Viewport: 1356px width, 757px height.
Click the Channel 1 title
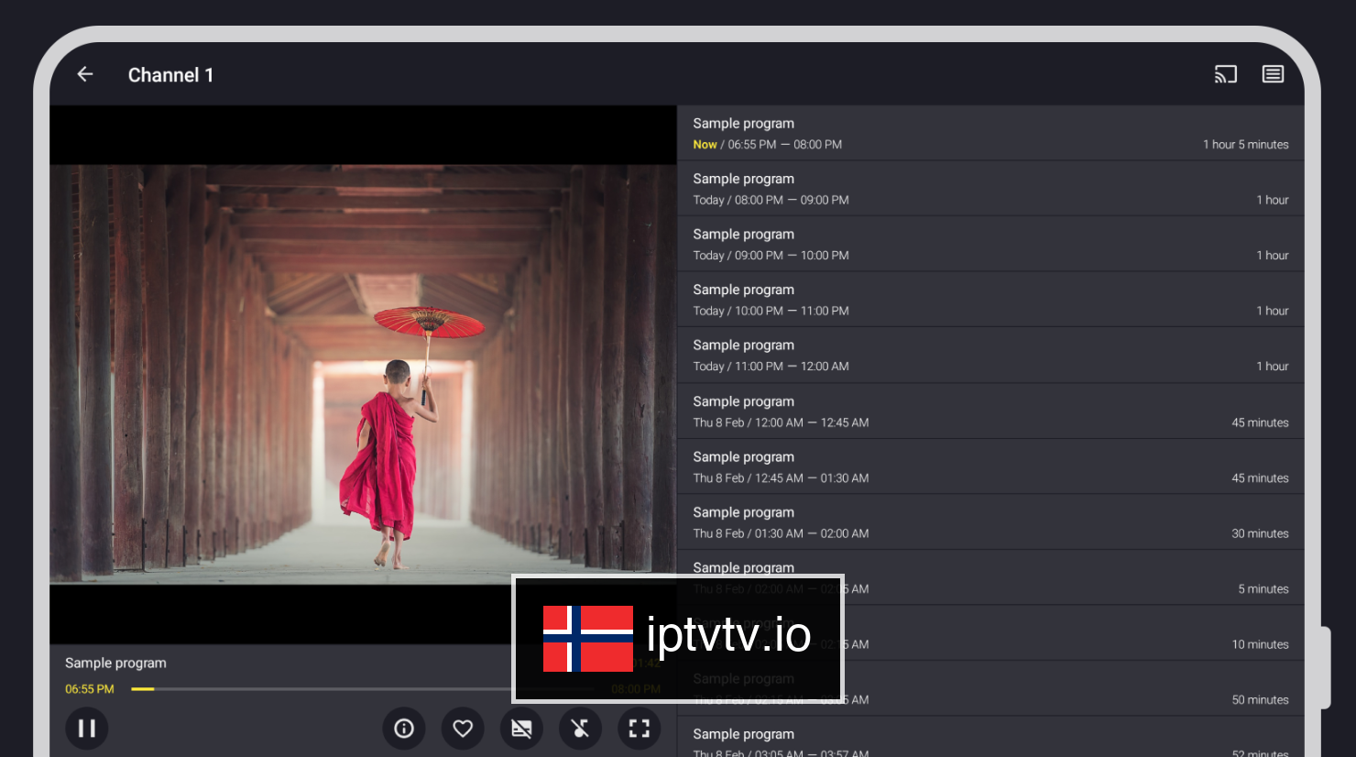pos(170,75)
